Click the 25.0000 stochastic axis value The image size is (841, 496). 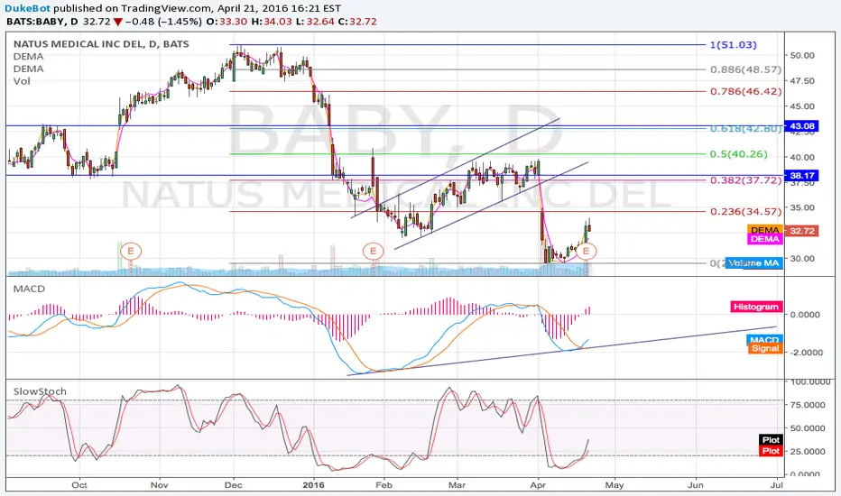click(x=808, y=452)
